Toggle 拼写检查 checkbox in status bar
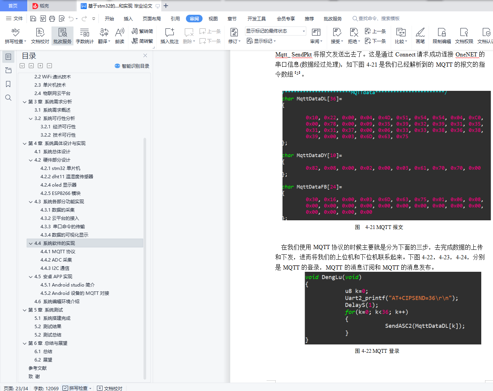Viewport: 493px width, 391px height. 66,388
